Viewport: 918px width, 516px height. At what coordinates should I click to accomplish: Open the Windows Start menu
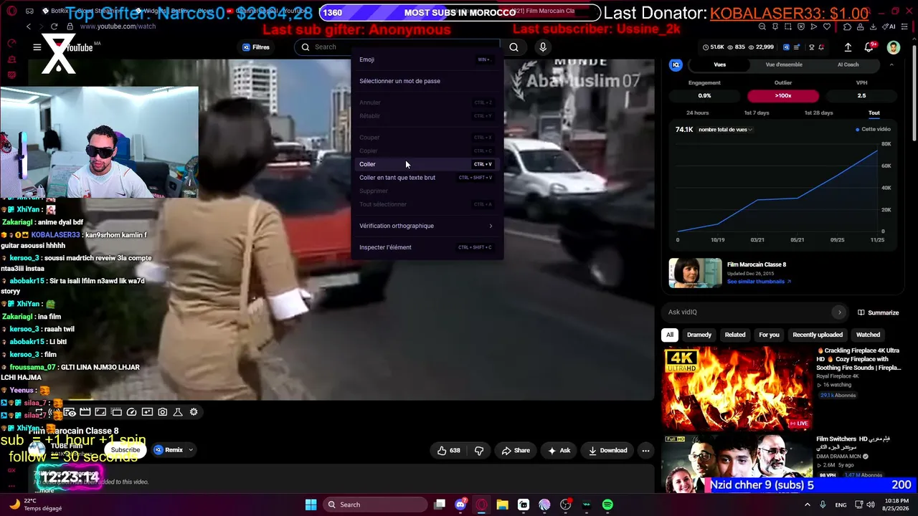[x=311, y=505]
